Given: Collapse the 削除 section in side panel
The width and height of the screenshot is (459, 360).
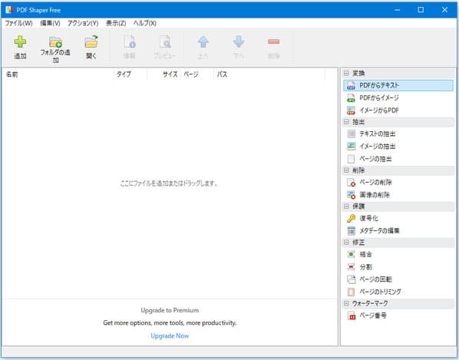Looking at the screenshot, I should point(346,170).
